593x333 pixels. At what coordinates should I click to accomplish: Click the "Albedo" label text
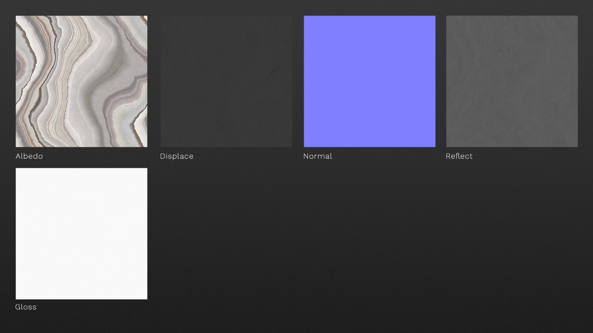[x=29, y=156]
